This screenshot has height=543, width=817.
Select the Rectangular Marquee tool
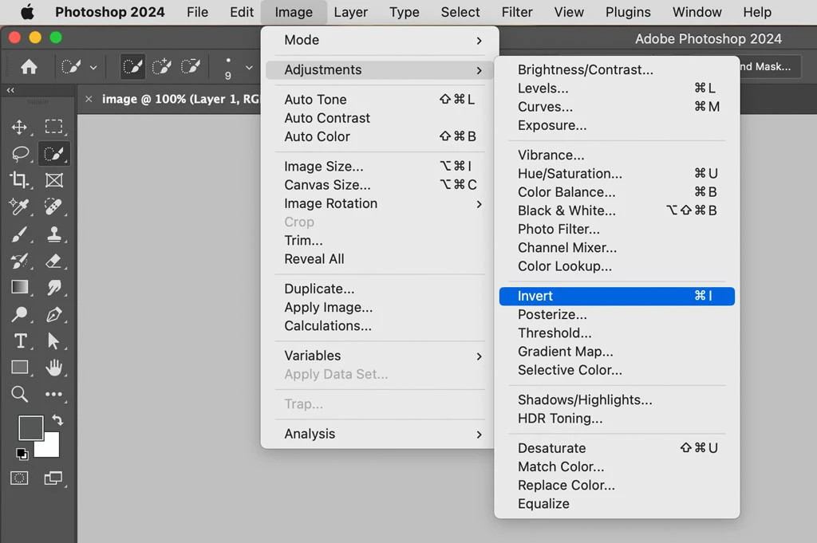[x=53, y=127]
